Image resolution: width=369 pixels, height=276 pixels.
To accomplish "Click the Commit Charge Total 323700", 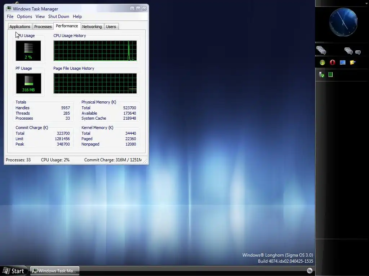I will point(63,133).
